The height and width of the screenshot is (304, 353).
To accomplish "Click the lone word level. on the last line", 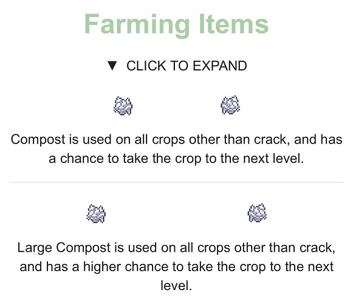I will [x=176, y=286].
